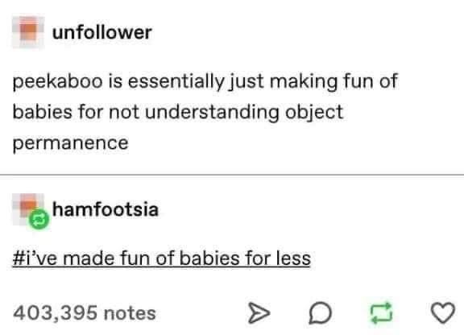This screenshot has width=464, height=335.
Task: Reblog the post using the green arrows icon
Action: pos(382,312)
